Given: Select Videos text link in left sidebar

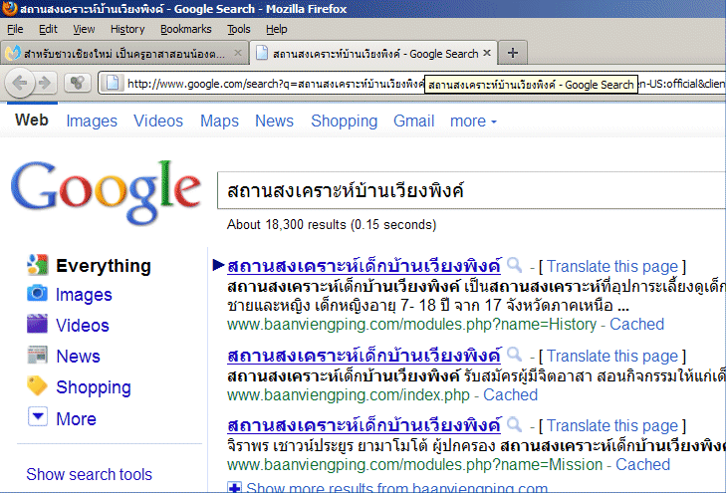Looking at the screenshot, I should (x=83, y=326).
